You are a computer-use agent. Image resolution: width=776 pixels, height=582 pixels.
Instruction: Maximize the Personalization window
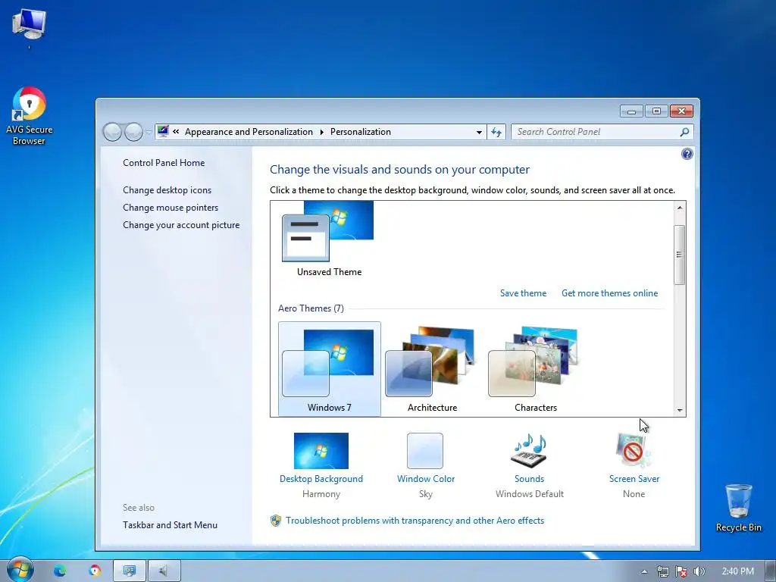coord(656,111)
